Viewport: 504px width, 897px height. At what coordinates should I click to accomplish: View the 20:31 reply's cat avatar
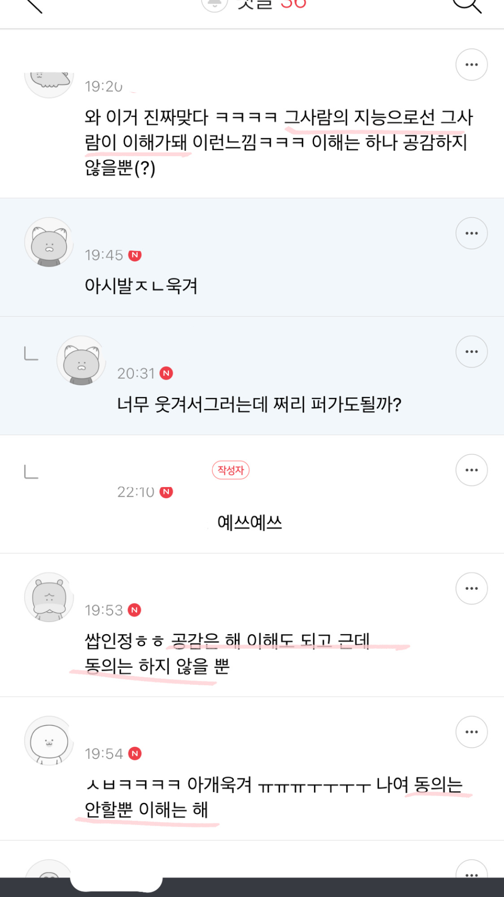(x=81, y=361)
